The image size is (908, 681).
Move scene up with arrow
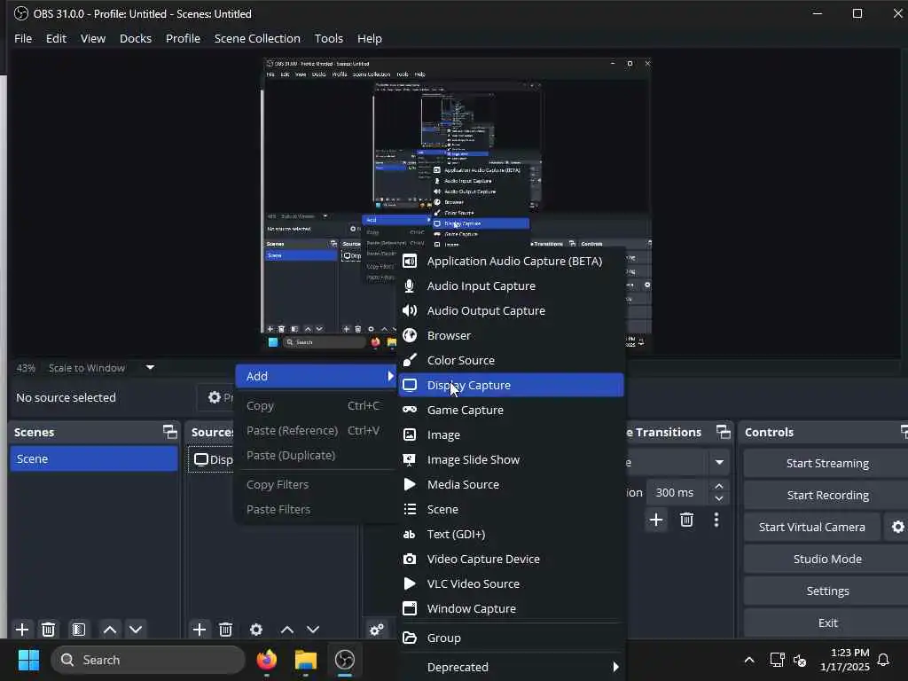109,630
